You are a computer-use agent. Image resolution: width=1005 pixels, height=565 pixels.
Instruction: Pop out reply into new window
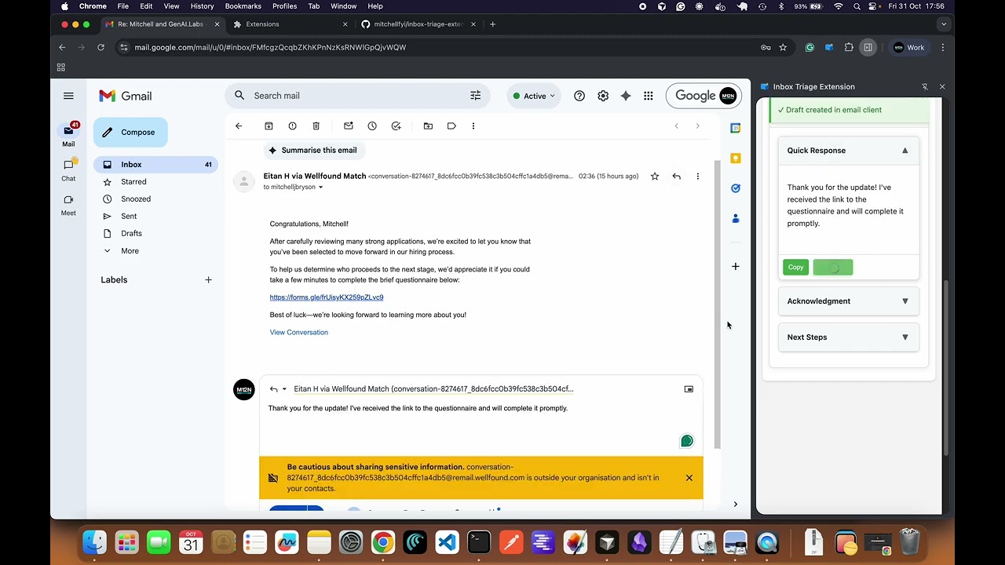[x=689, y=389]
